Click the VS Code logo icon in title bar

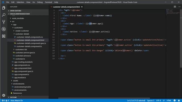3,2
